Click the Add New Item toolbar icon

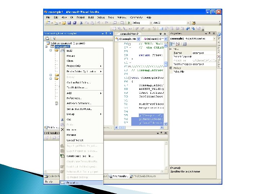tap(56, 23)
